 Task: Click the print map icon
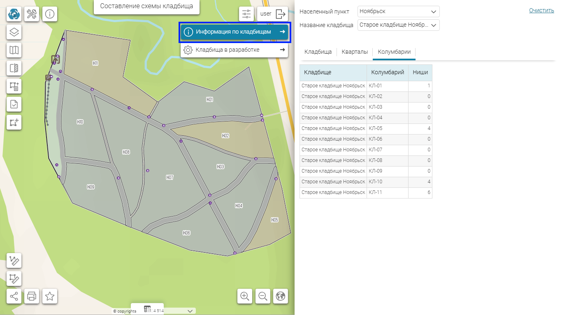coord(32,296)
